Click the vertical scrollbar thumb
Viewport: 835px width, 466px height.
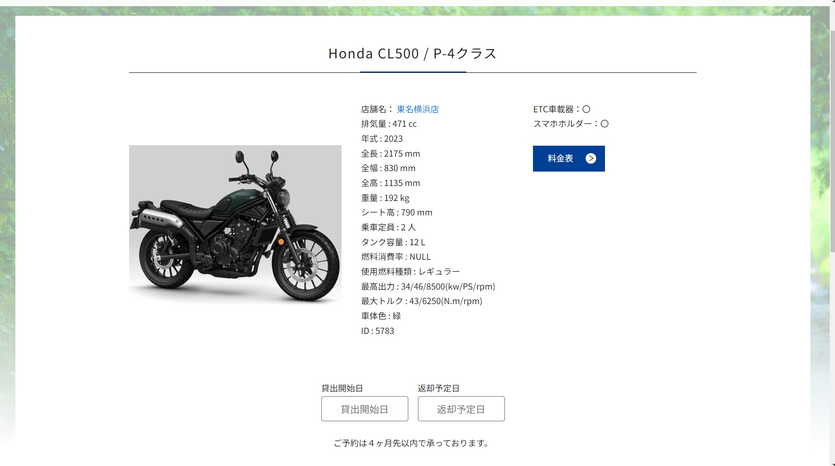coord(832,141)
